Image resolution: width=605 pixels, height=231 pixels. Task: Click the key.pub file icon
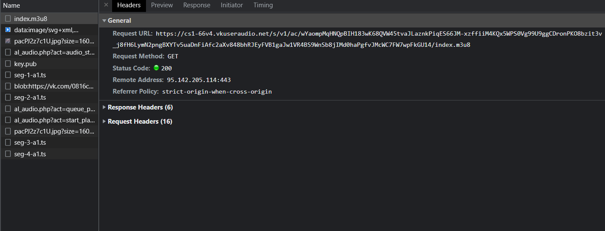coord(8,64)
